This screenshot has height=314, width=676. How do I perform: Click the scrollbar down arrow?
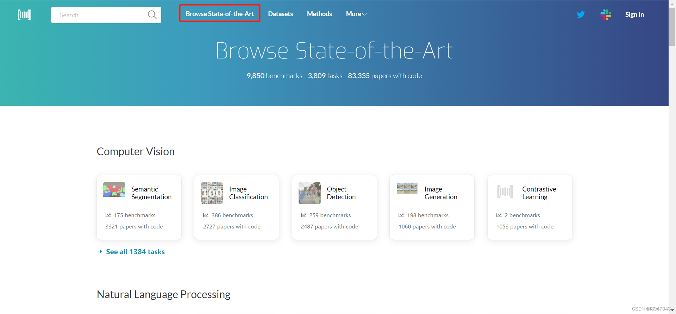pos(672,310)
